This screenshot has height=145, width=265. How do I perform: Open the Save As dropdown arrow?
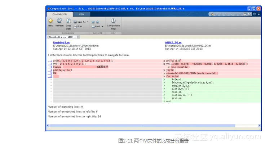[87, 22]
